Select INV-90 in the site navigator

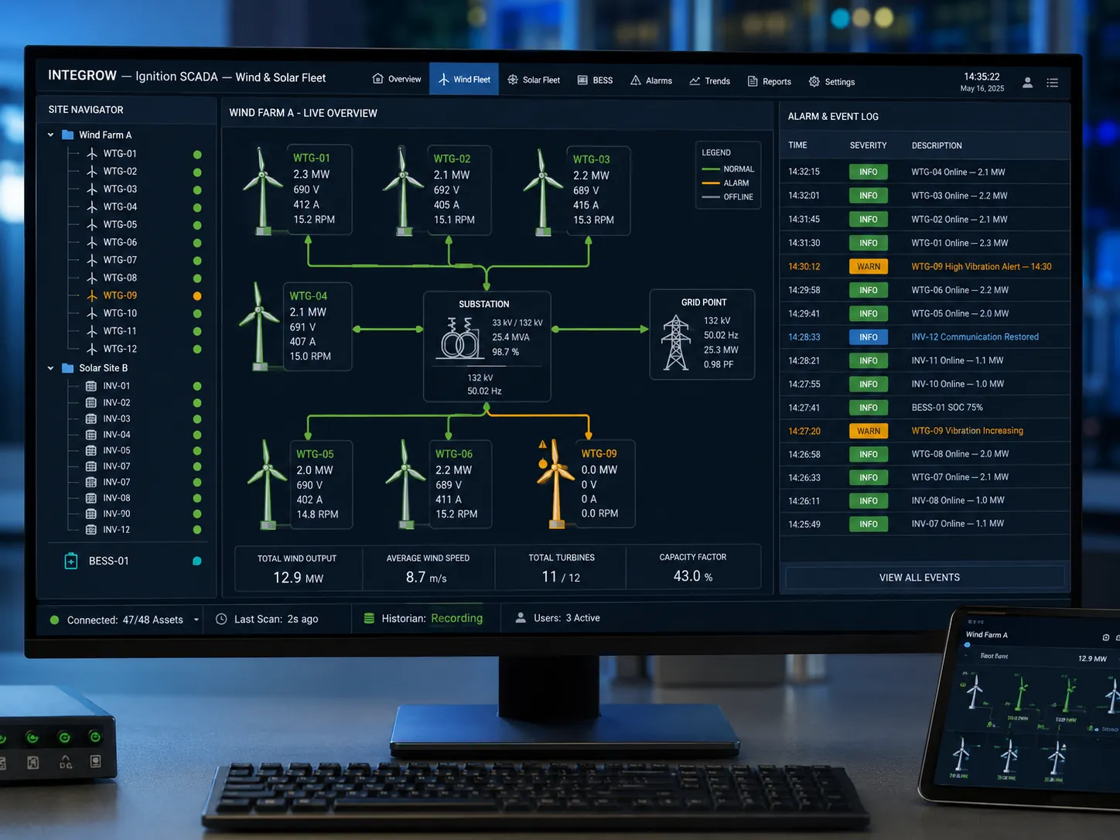(x=117, y=514)
